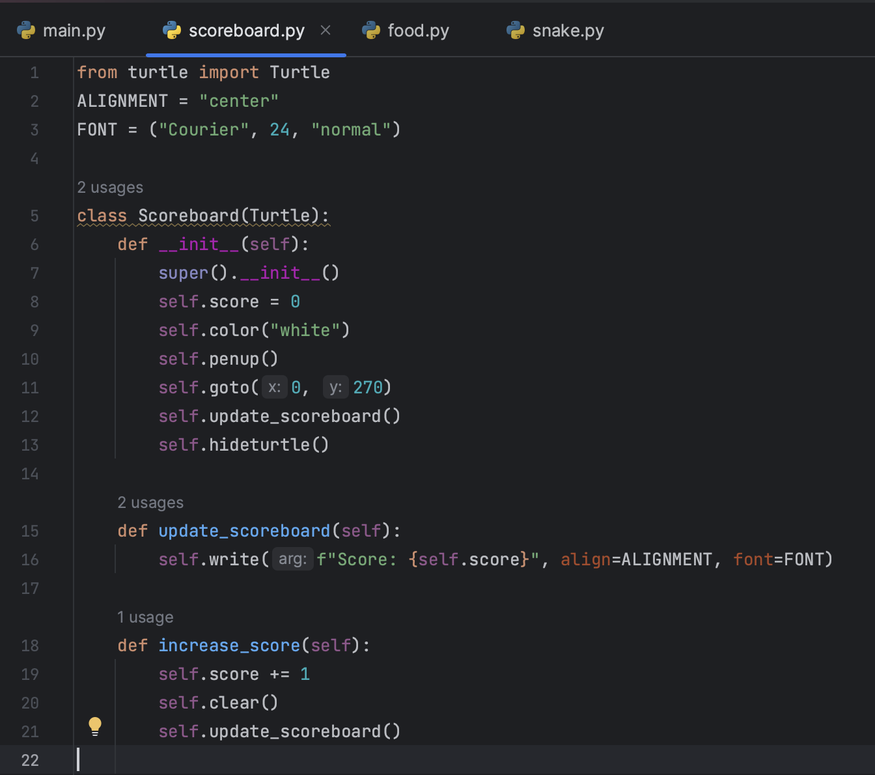The image size is (875, 775).
Task: Click "self.clear()" on line 20
Action: click(219, 703)
